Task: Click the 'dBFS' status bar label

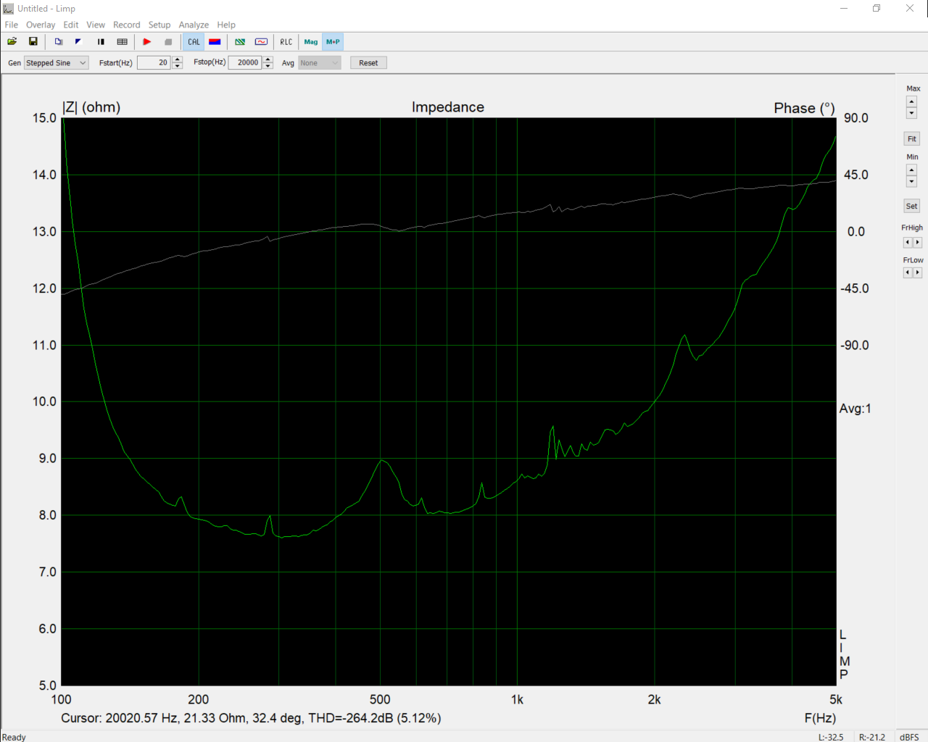Action: [x=909, y=737]
